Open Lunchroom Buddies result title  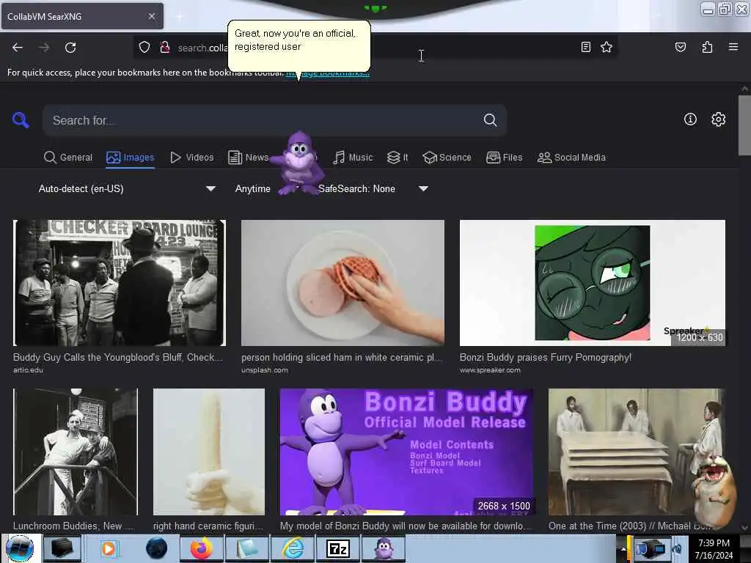tap(73, 526)
